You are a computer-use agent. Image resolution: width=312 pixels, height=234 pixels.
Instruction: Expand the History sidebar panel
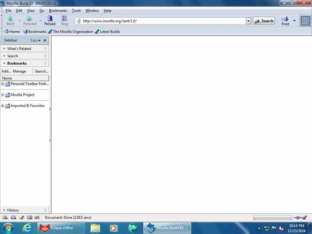(x=25, y=210)
